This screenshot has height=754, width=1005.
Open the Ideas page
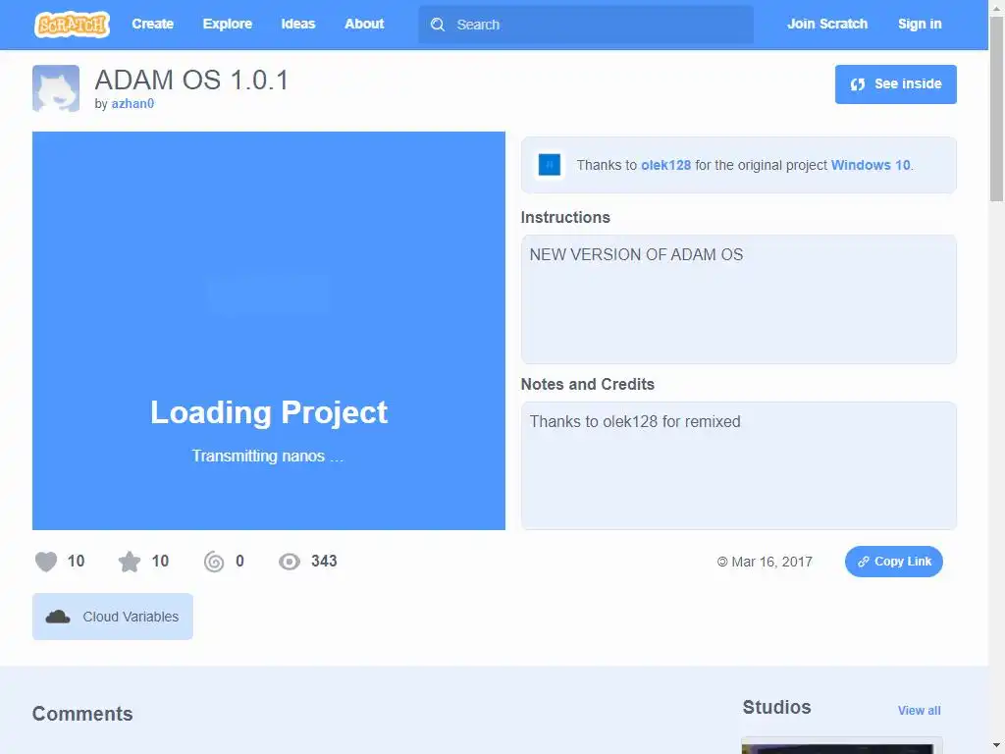pyautogui.click(x=298, y=24)
